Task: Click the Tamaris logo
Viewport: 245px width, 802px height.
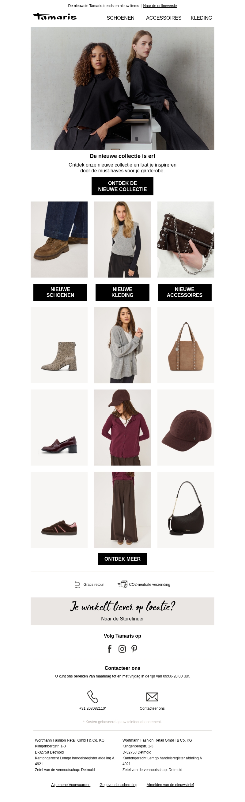Action: pyautogui.click(x=55, y=17)
